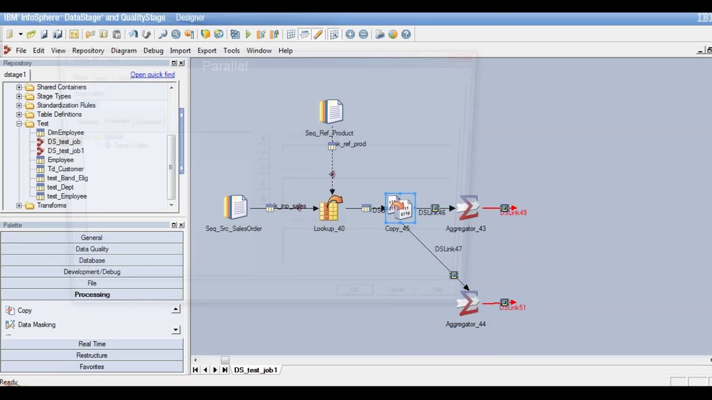
Task: Select the Data Masking palette stage
Action: pos(30,324)
